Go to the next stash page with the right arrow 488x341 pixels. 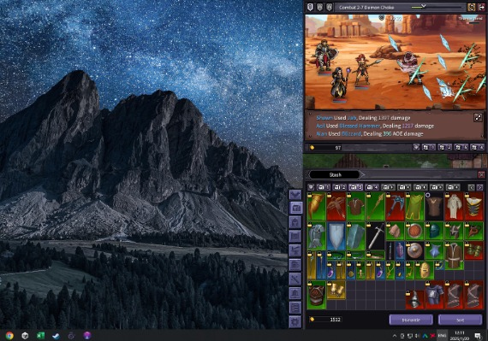pos(480,187)
